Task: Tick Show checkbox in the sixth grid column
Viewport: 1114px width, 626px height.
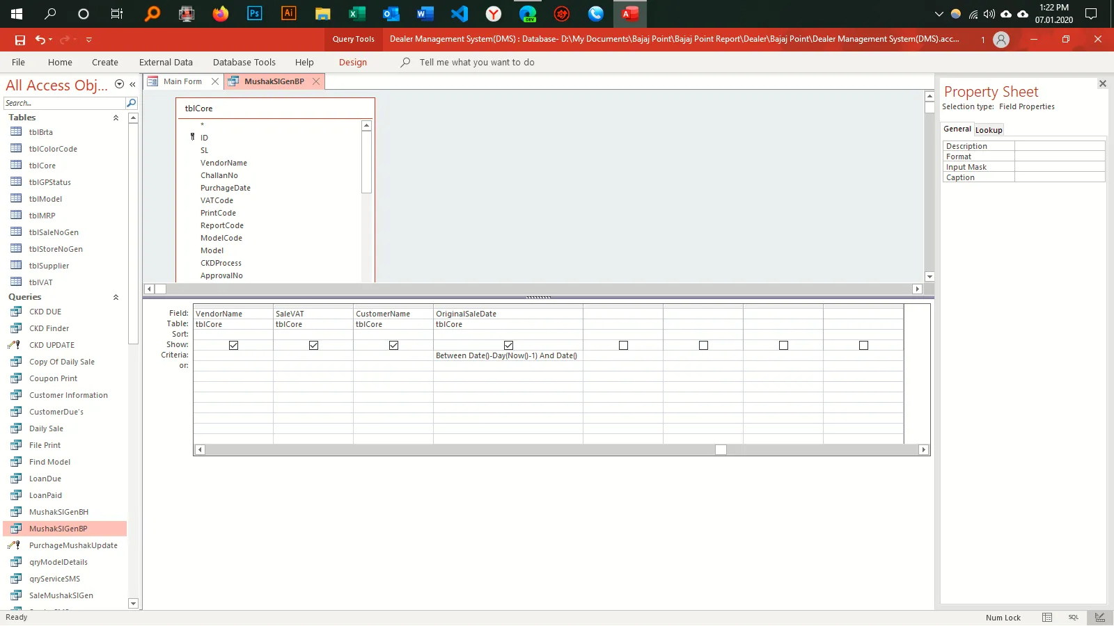Action: pyautogui.click(x=703, y=345)
